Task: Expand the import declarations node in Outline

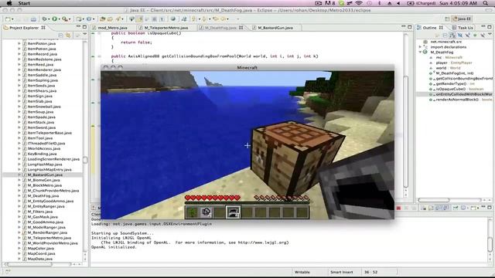Action: [420, 47]
